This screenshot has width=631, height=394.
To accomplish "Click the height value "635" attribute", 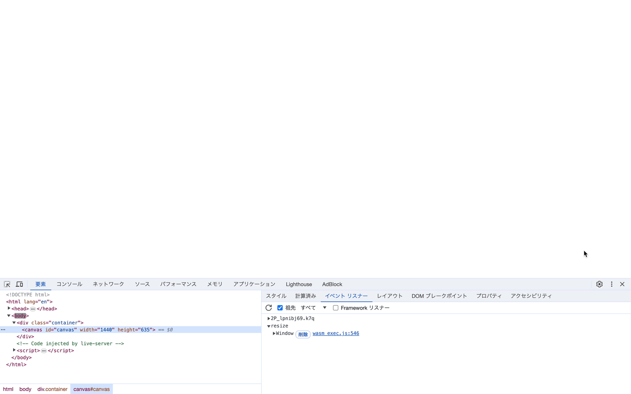I will [x=145, y=330].
